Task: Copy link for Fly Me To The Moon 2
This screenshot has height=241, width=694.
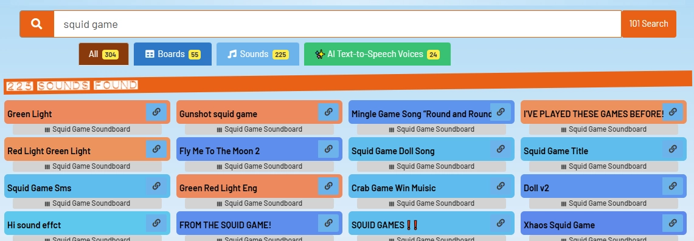Action: [x=328, y=149]
